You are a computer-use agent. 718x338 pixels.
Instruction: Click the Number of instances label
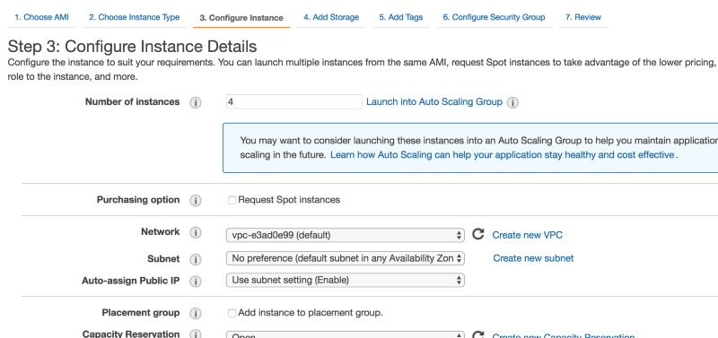[x=132, y=102]
